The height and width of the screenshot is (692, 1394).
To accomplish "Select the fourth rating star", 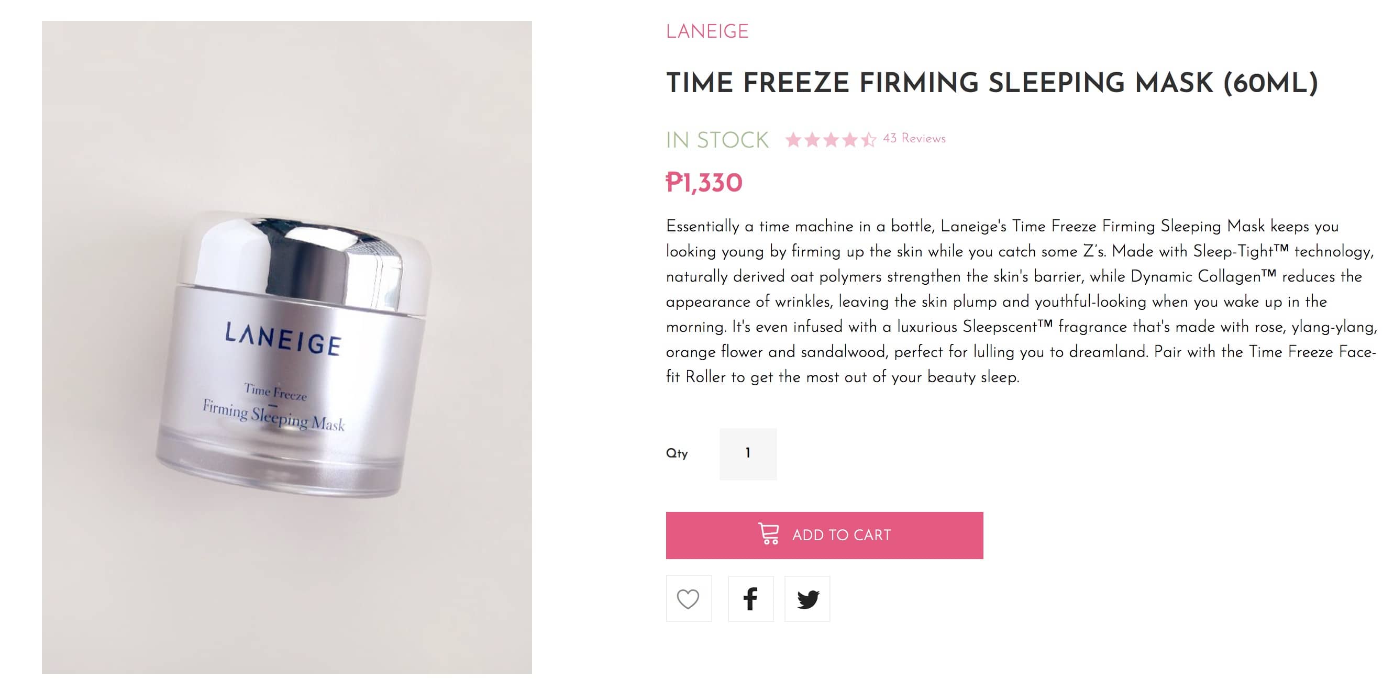I will point(850,140).
